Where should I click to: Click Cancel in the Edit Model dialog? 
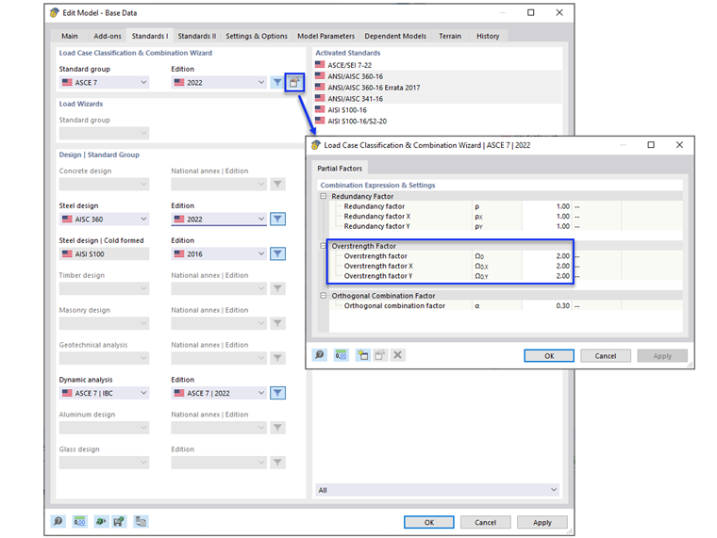point(485,523)
